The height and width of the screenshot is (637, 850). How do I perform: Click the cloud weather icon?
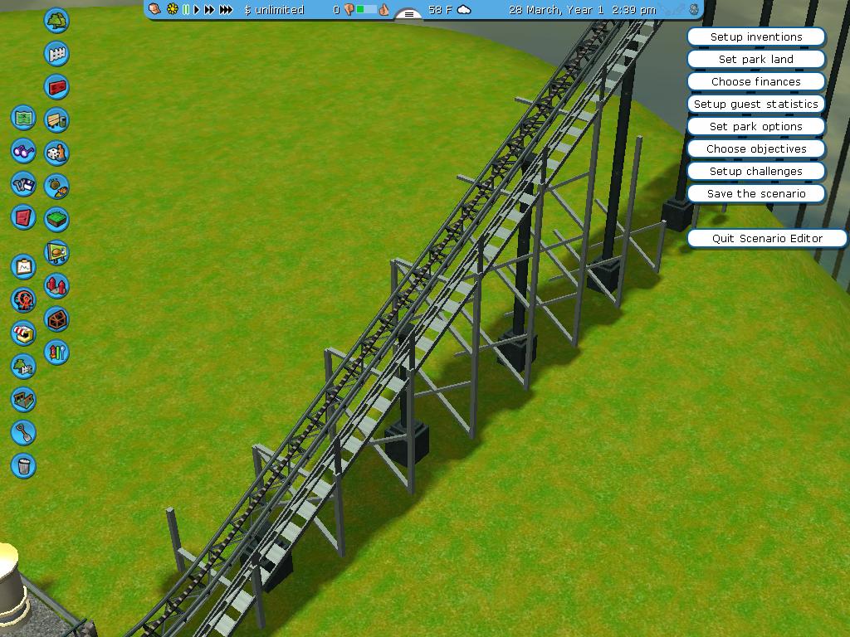(x=465, y=10)
